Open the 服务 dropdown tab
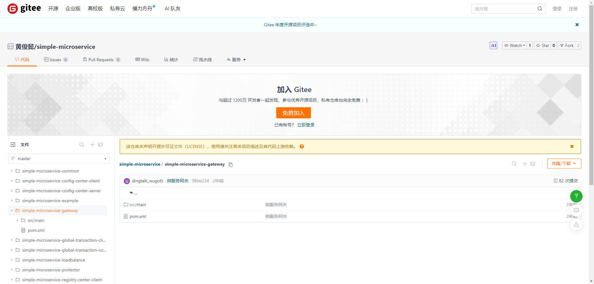The height and width of the screenshot is (284, 594). [236, 60]
